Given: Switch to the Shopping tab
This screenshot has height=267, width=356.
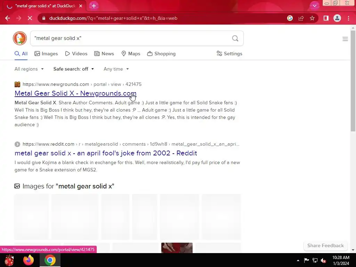Looking at the screenshot, I should pos(161,54).
